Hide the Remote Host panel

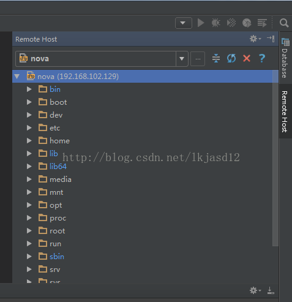[x=271, y=39]
